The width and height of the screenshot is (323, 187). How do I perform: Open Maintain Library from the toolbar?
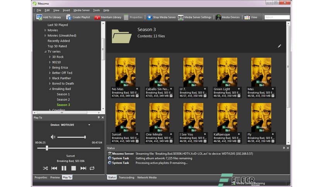tap(108, 17)
